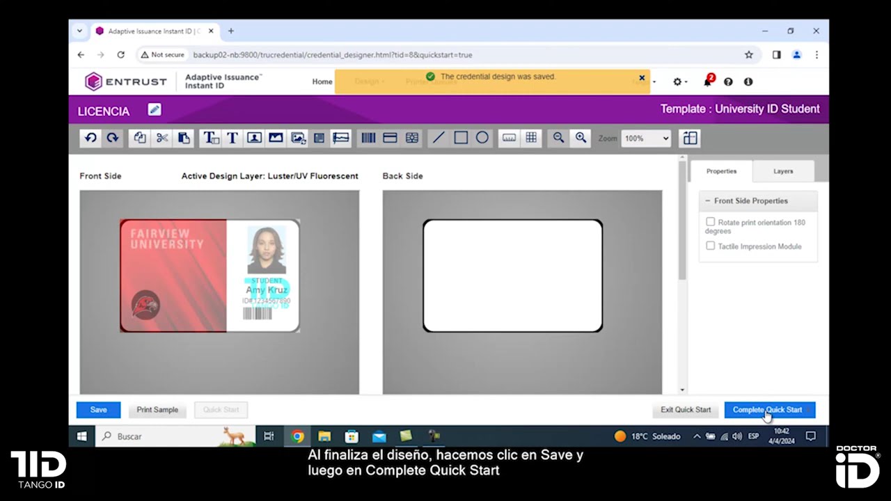Add a barcode element
The height and width of the screenshot is (501, 891).
click(368, 138)
